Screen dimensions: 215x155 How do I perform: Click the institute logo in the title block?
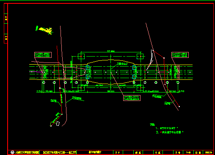click(x=12, y=152)
